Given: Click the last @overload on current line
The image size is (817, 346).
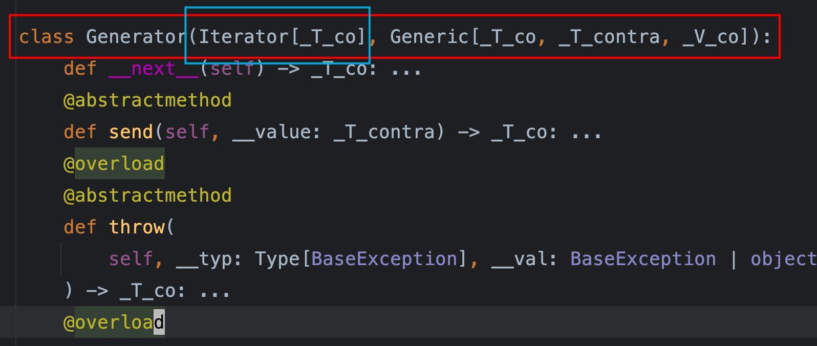Looking at the screenshot, I should (114, 322).
